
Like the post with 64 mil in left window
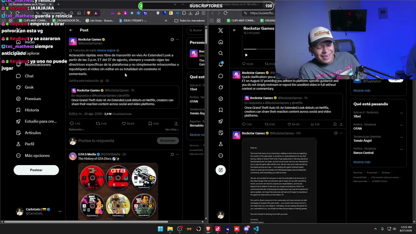128,123
